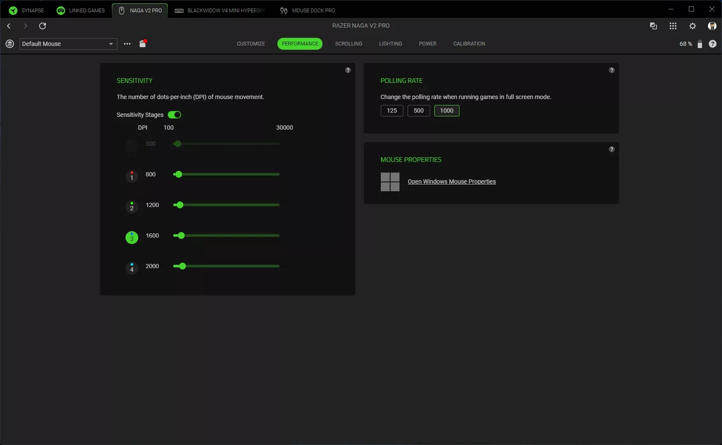Open the Lighting tab
The width and height of the screenshot is (722, 445).
coord(391,44)
